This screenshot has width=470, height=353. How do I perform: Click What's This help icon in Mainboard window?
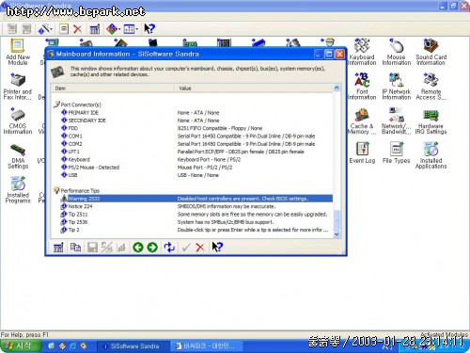click(x=217, y=248)
